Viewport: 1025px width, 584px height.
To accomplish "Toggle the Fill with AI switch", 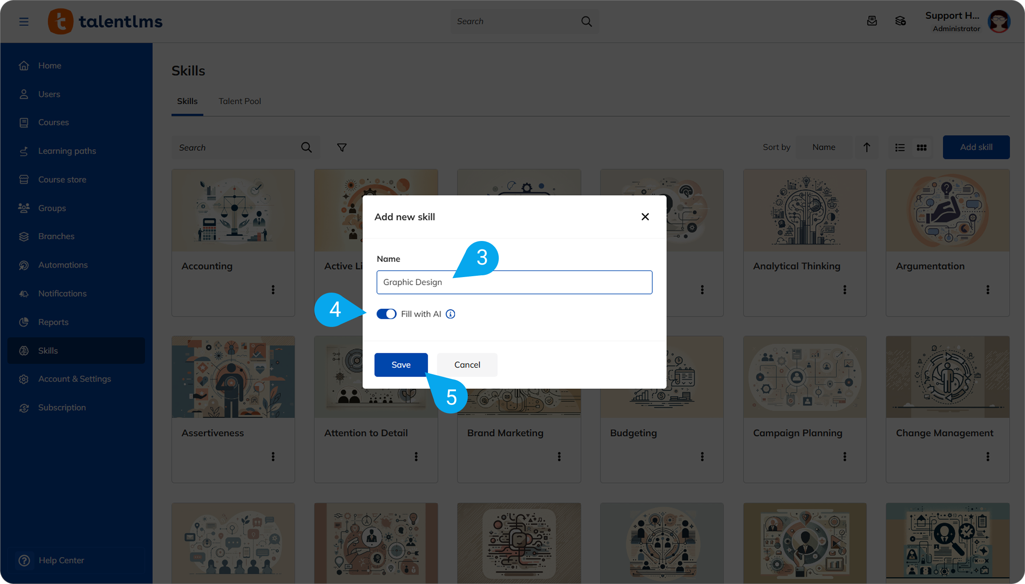I will point(386,314).
